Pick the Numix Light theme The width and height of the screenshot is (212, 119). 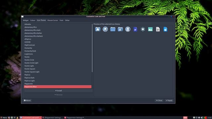coord(58,66)
